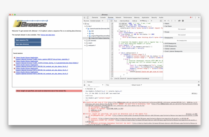
Task: Select the main.bundle.js file tab
Action: tap(124, 21)
